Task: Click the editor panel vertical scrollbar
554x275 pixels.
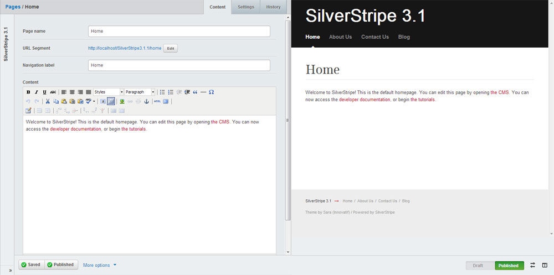Action: tap(288, 120)
